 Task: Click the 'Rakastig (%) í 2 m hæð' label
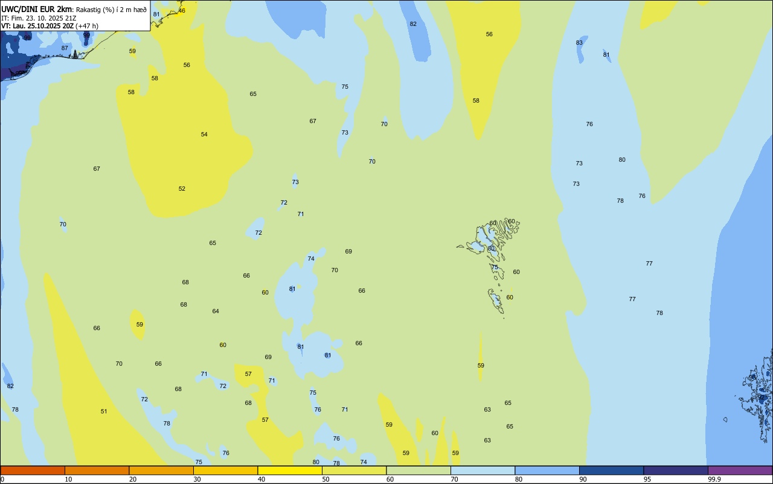pyautogui.click(x=111, y=10)
